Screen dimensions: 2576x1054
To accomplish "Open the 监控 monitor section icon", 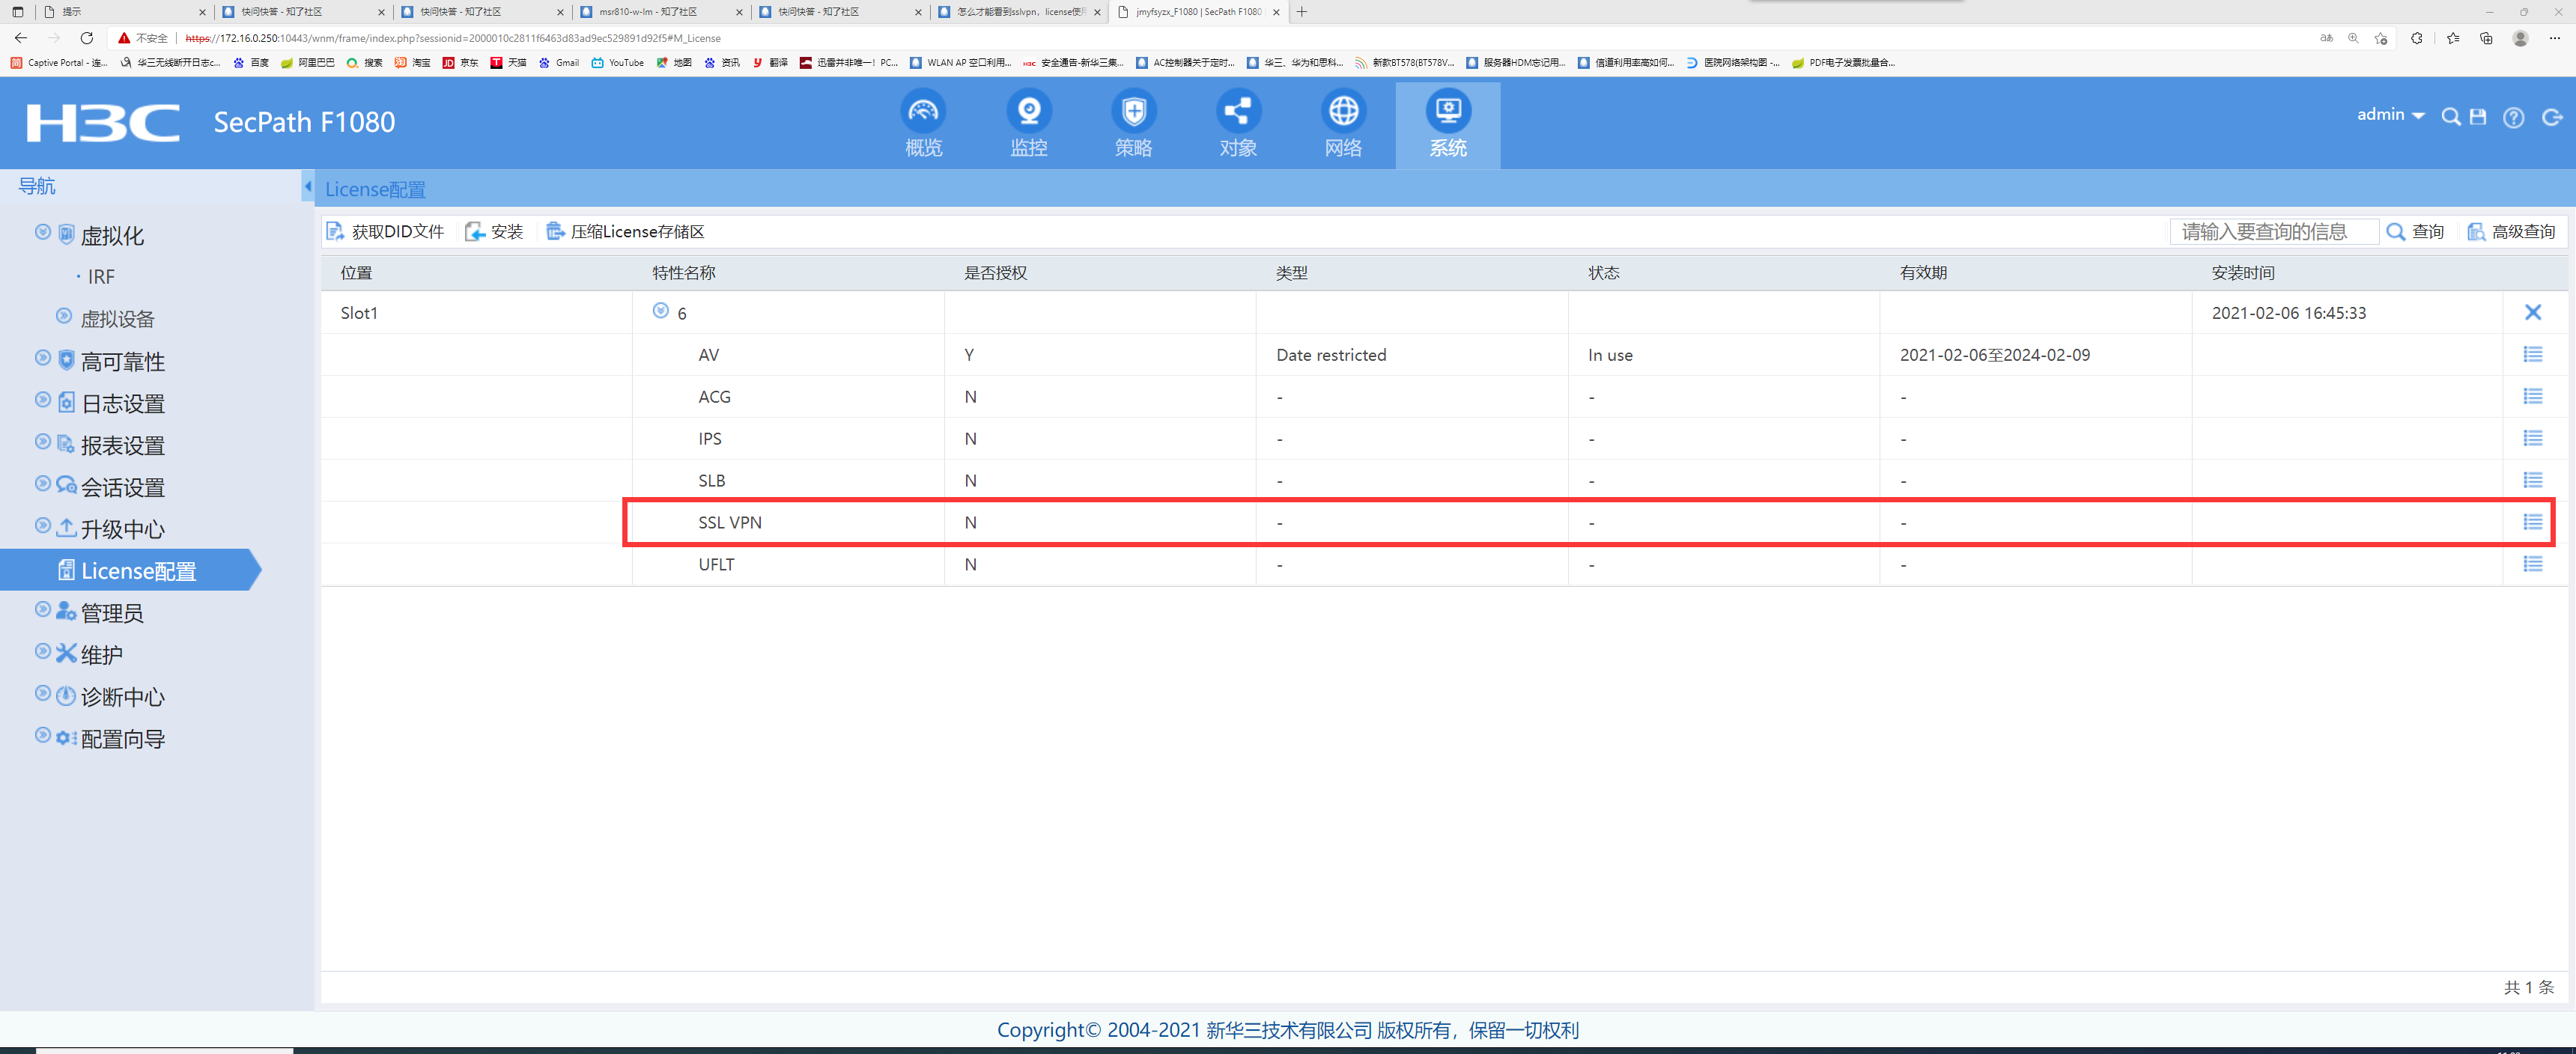I will pos(1028,111).
